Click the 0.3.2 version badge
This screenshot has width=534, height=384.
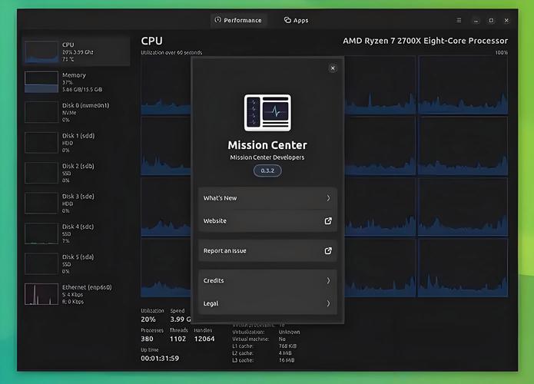pos(267,170)
